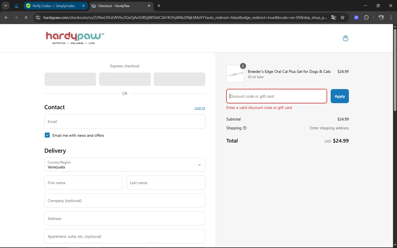Click the Last name field
The height and width of the screenshot is (248, 397).
coord(166,183)
